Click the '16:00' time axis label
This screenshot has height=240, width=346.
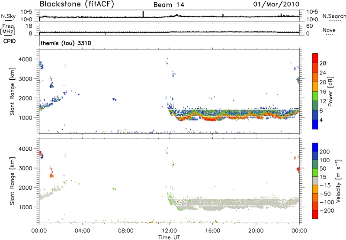pos(212,231)
